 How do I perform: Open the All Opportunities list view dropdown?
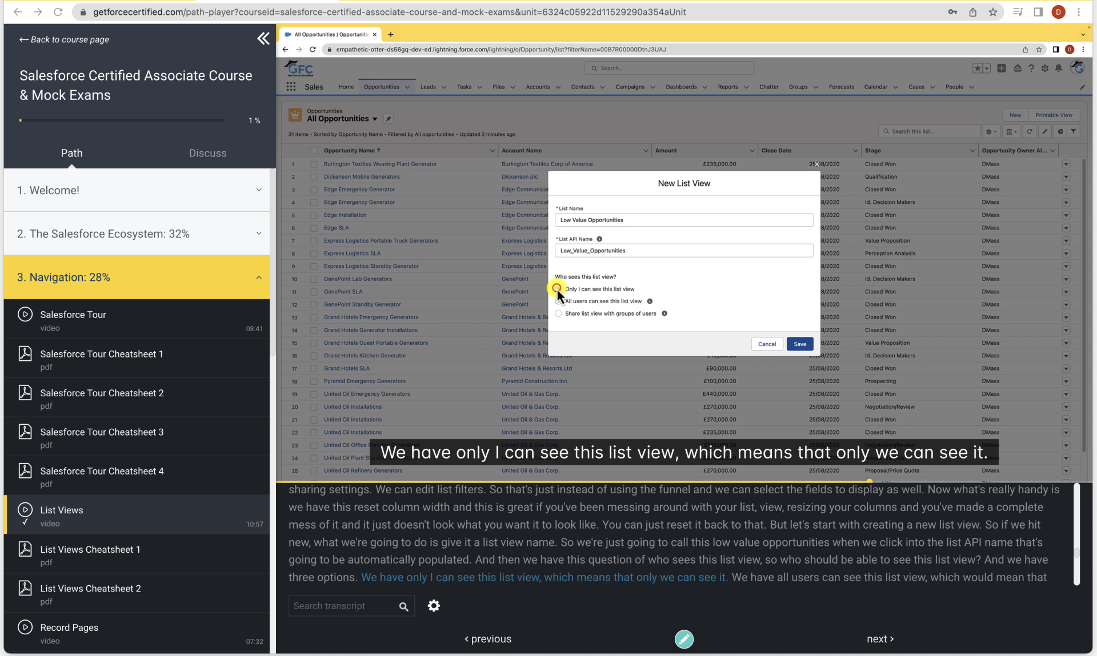[x=375, y=119]
